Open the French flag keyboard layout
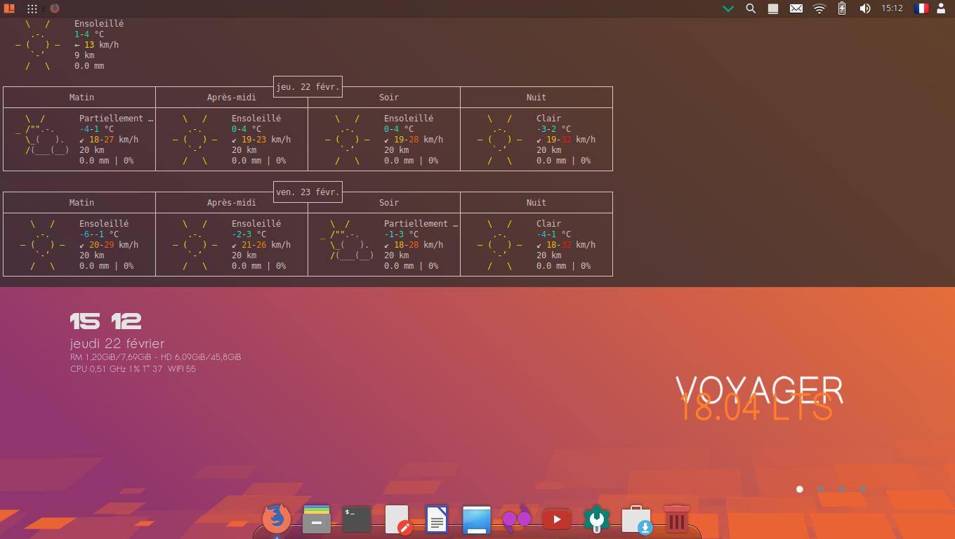This screenshot has height=539, width=955. (x=921, y=8)
